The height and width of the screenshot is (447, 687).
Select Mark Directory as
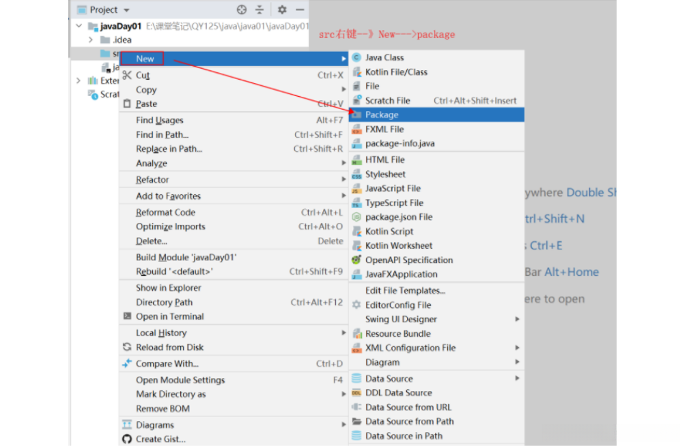point(234,394)
